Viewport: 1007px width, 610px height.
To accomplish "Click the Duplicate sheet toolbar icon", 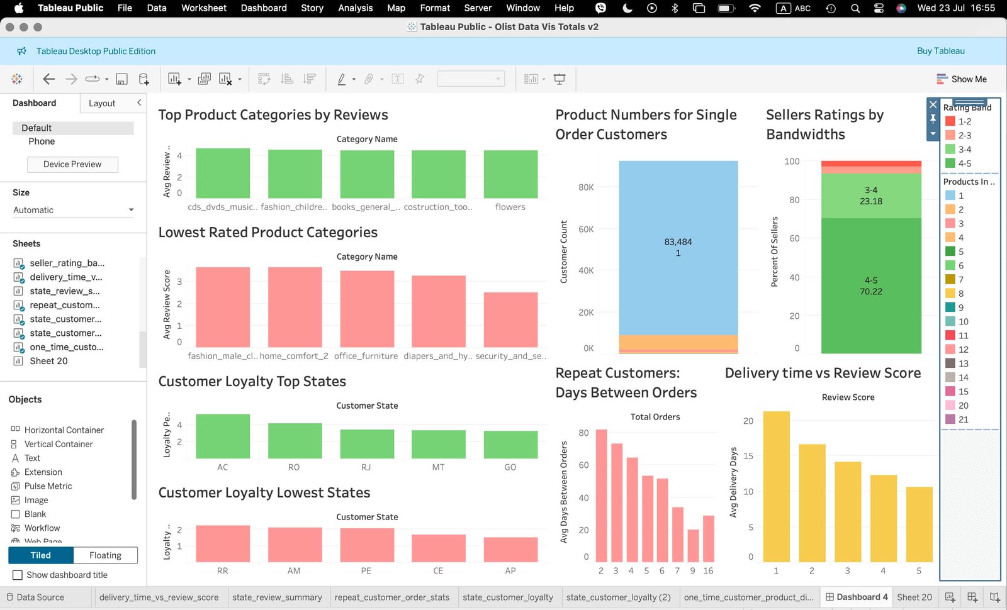I will point(204,79).
